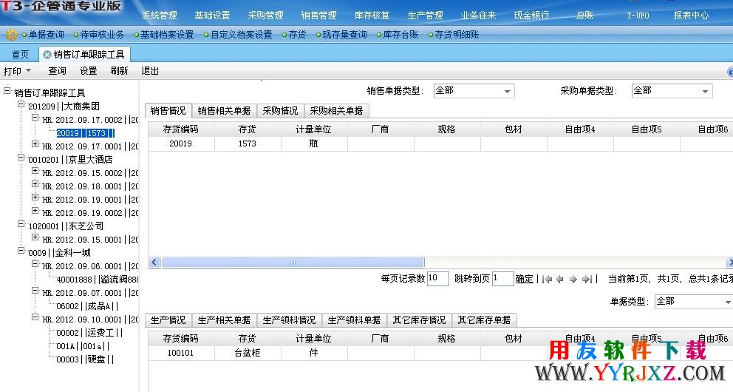Collapse 0010201 京里大酒店 node
The width and height of the screenshot is (733, 392).
click(21, 158)
